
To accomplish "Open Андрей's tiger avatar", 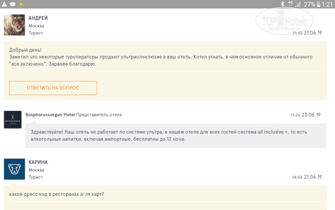I will pos(14,25).
